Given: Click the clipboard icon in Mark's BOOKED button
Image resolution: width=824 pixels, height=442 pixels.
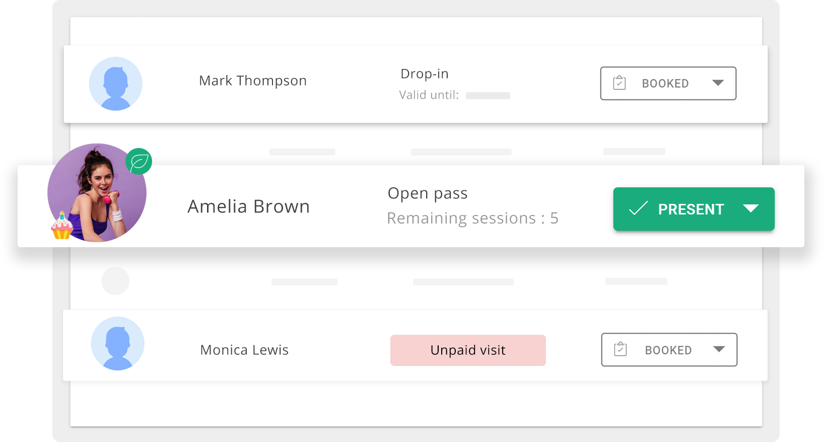Looking at the screenshot, I should (x=620, y=83).
